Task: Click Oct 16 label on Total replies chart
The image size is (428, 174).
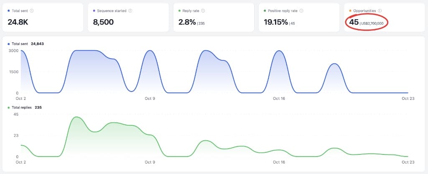Action: point(279,162)
